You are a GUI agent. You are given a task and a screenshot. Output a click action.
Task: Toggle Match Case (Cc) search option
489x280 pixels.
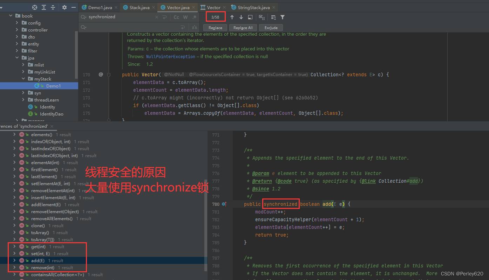click(x=176, y=17)
